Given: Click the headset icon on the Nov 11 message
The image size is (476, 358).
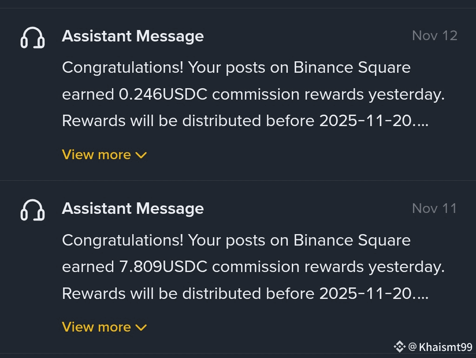Looking at the screenshot, I should (33, 210).
